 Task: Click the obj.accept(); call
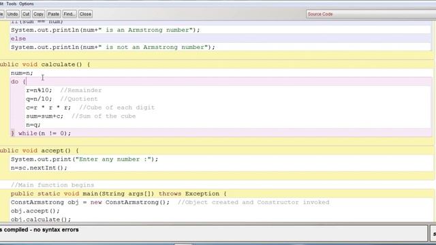35,211
